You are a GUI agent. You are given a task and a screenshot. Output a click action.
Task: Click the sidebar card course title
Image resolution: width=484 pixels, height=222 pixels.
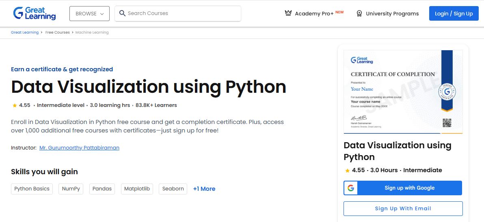pos(398,151)
